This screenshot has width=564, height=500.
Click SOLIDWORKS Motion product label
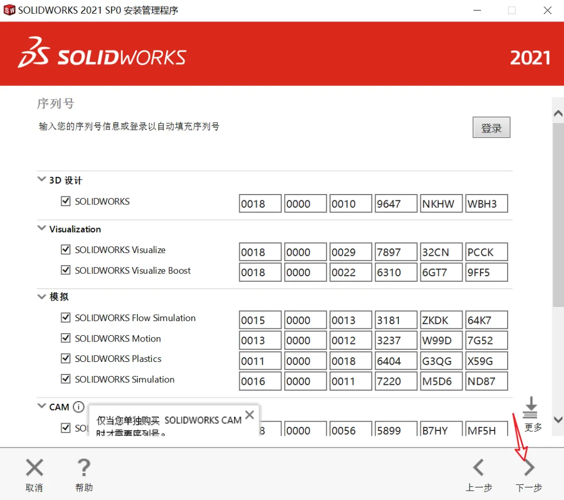click(x=118, y=338)
